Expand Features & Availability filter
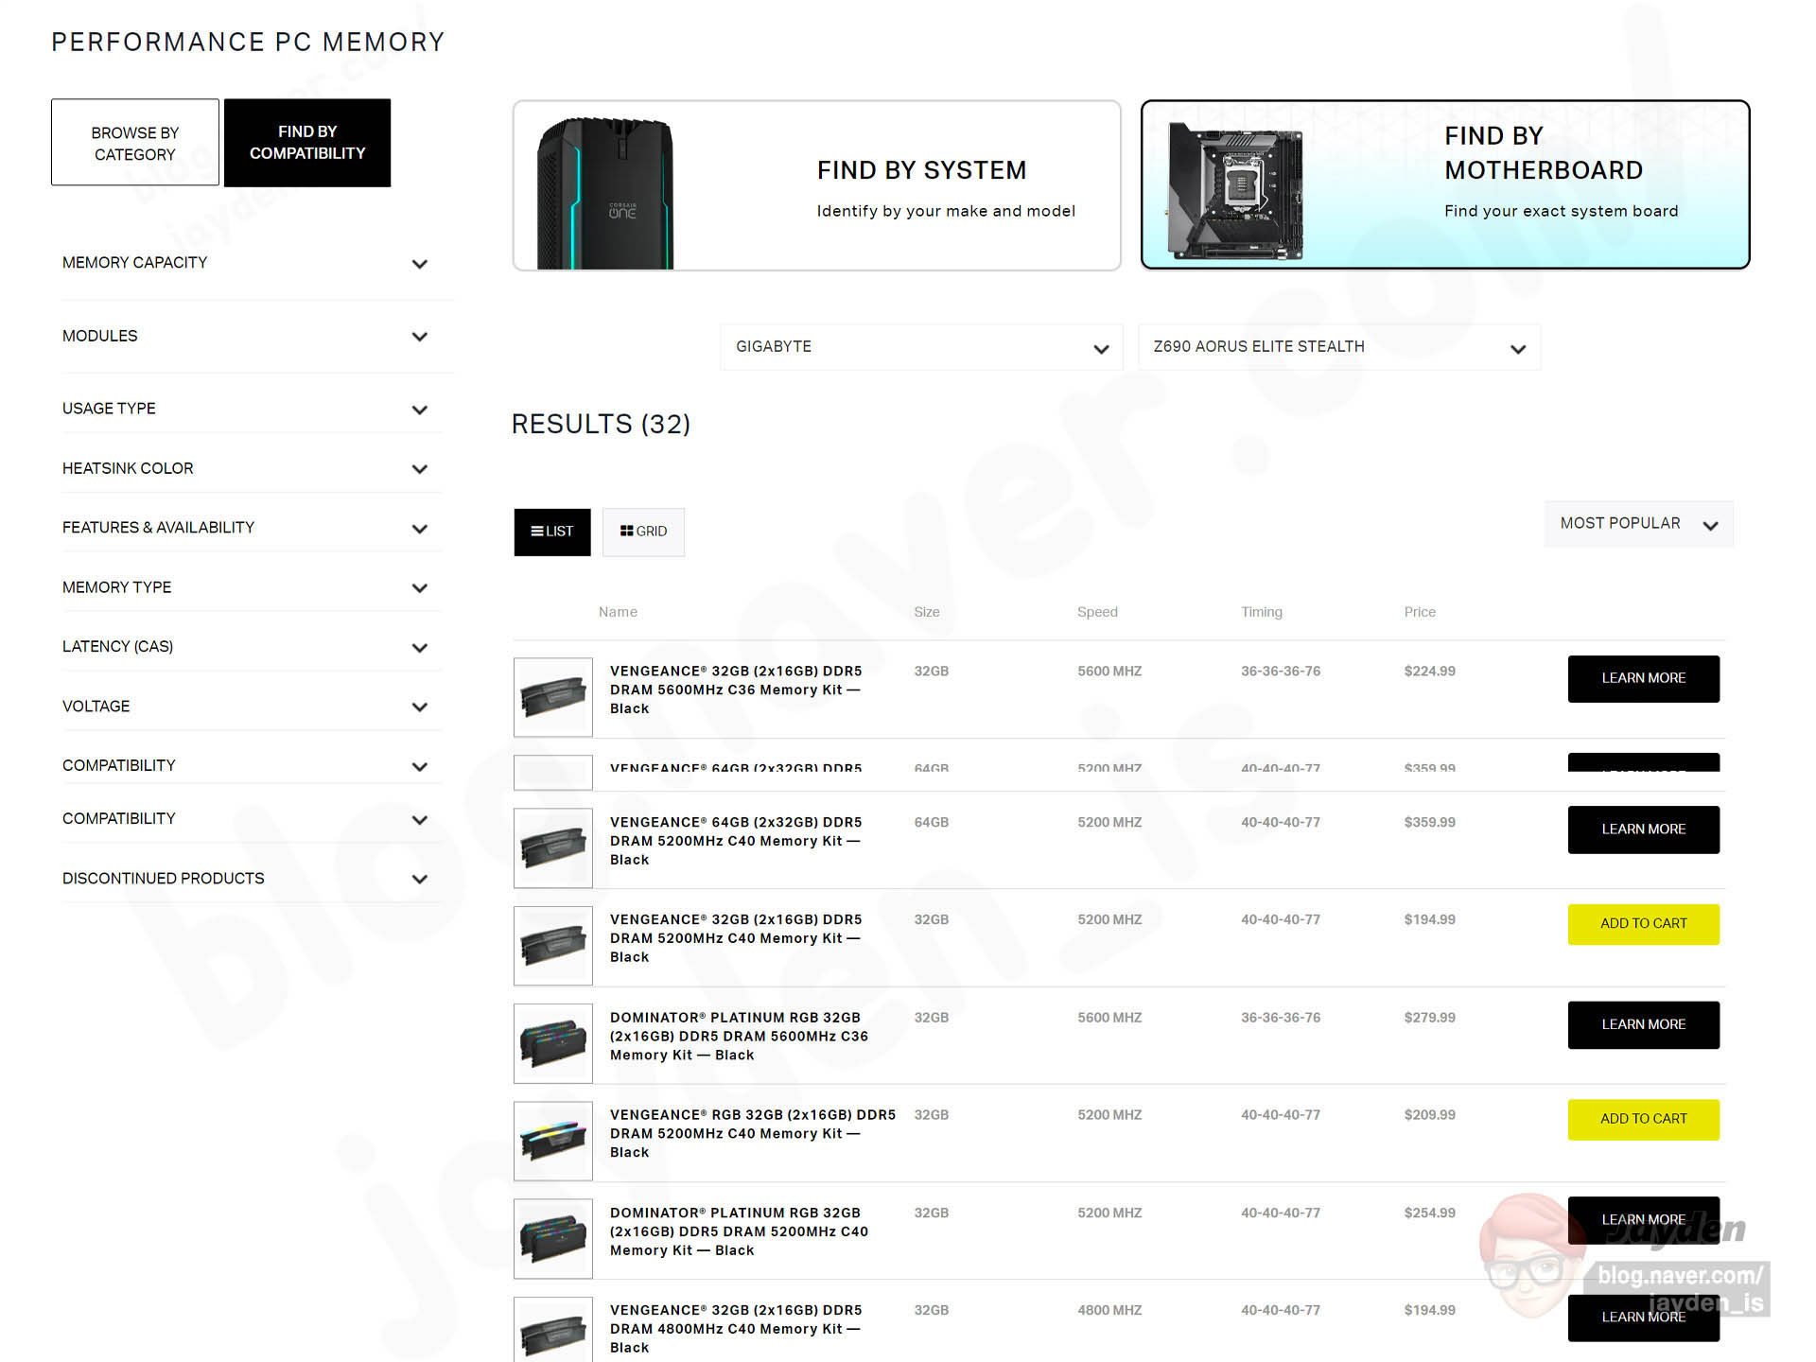The width and height of the screenshot is (1816, 1362). [246, 528]
